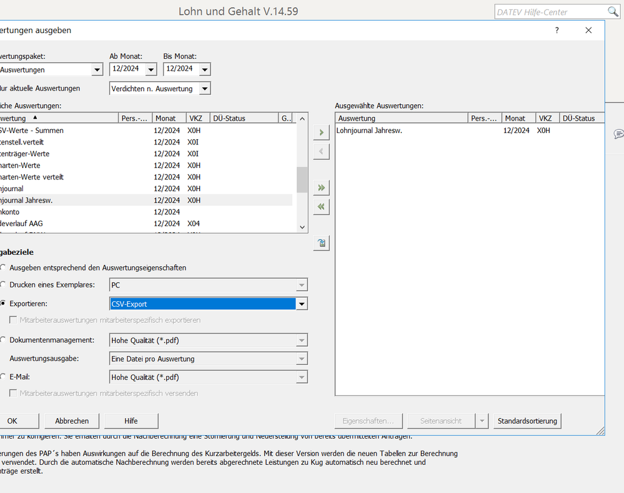Viewport: 624px width, 493px height.
Task: Open the Ab Monat dropdown
Action: [x=151, y=69]
